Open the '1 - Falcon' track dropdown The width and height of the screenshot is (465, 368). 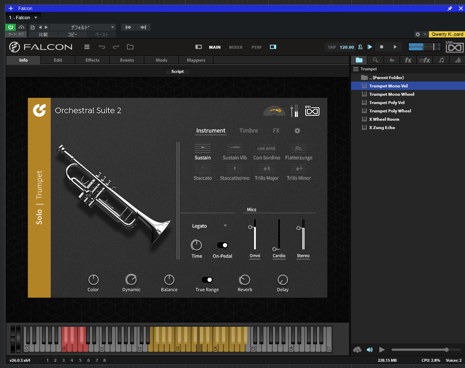[x=23, y=17]
